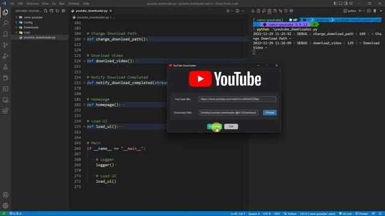The height and width of the screenshot is (216, 385).
Task: Open the Selection menu
Action: [32, 4]
